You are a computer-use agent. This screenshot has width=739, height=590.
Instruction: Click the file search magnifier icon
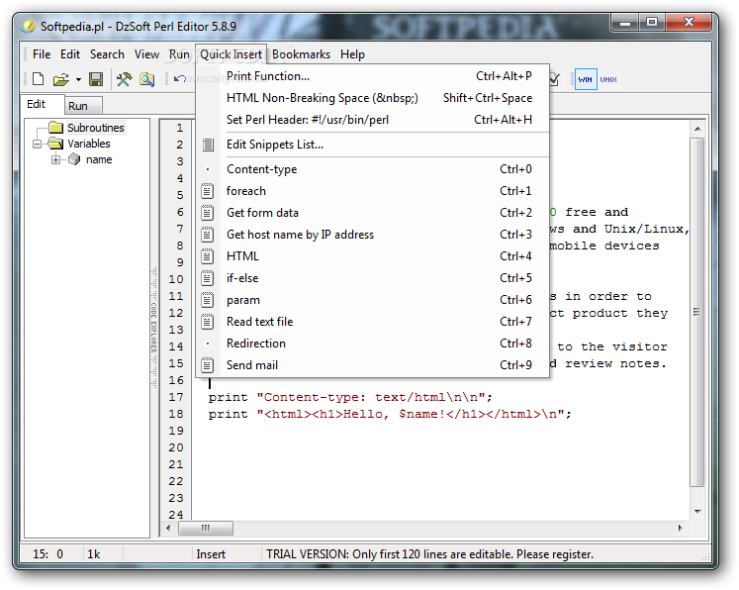(x=146, y=79)
